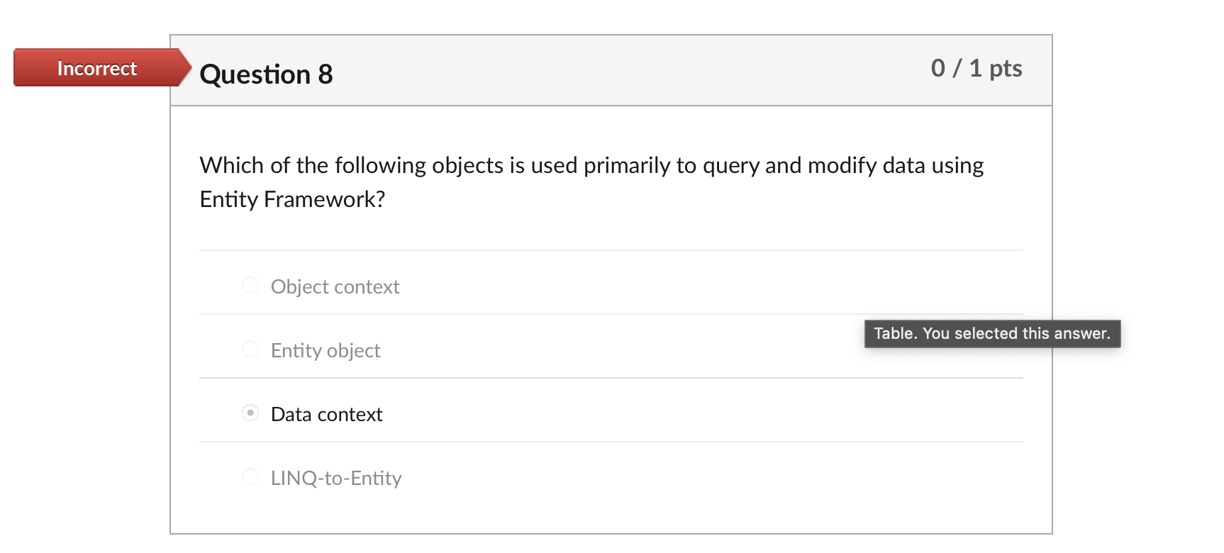Select the Entity object radio button

(250, 349)
